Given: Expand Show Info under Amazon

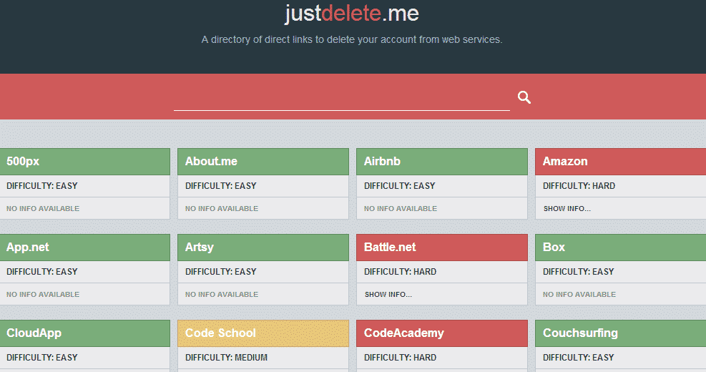Looking at the screenshot, I should [x=567, y=209].
